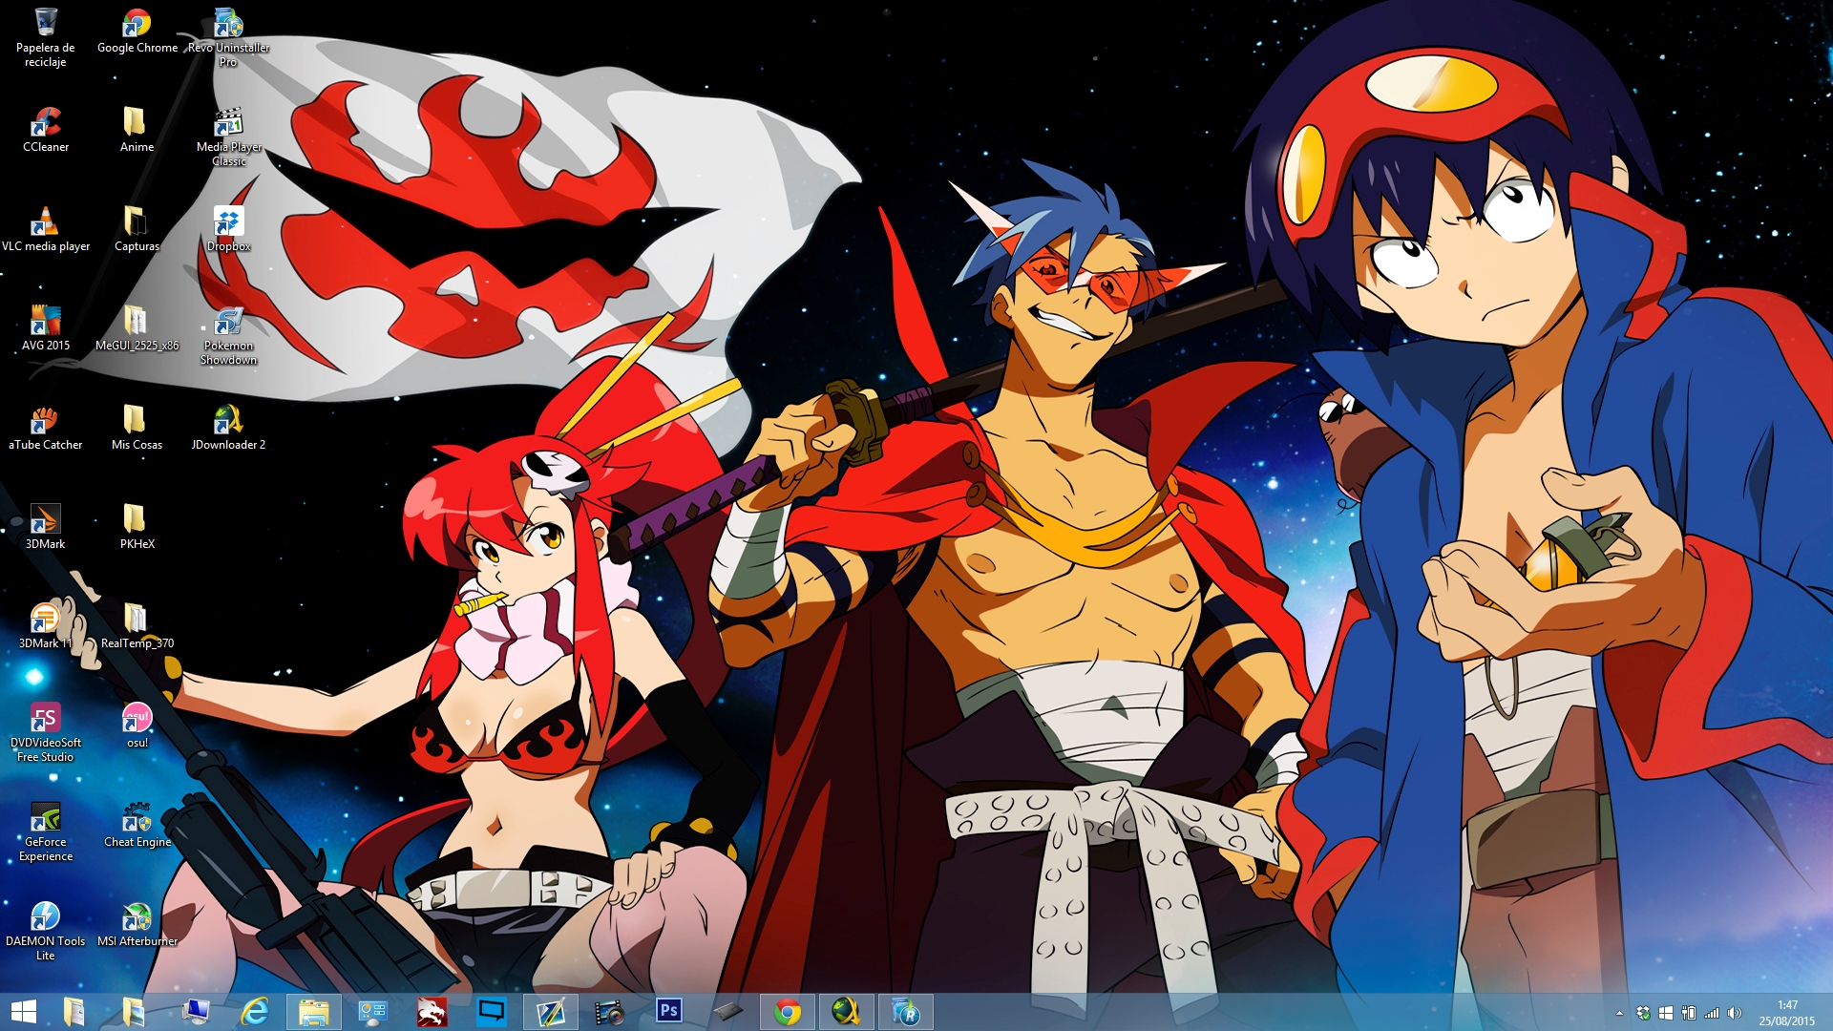This screenshot has height=1031, width=1833.
Task: Select the CCleaner desktop shortcut
Action: (45, 131)
